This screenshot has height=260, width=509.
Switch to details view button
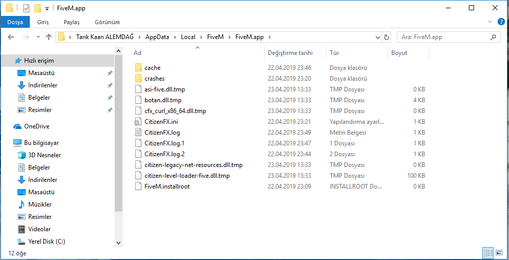(x=487, y=253)
